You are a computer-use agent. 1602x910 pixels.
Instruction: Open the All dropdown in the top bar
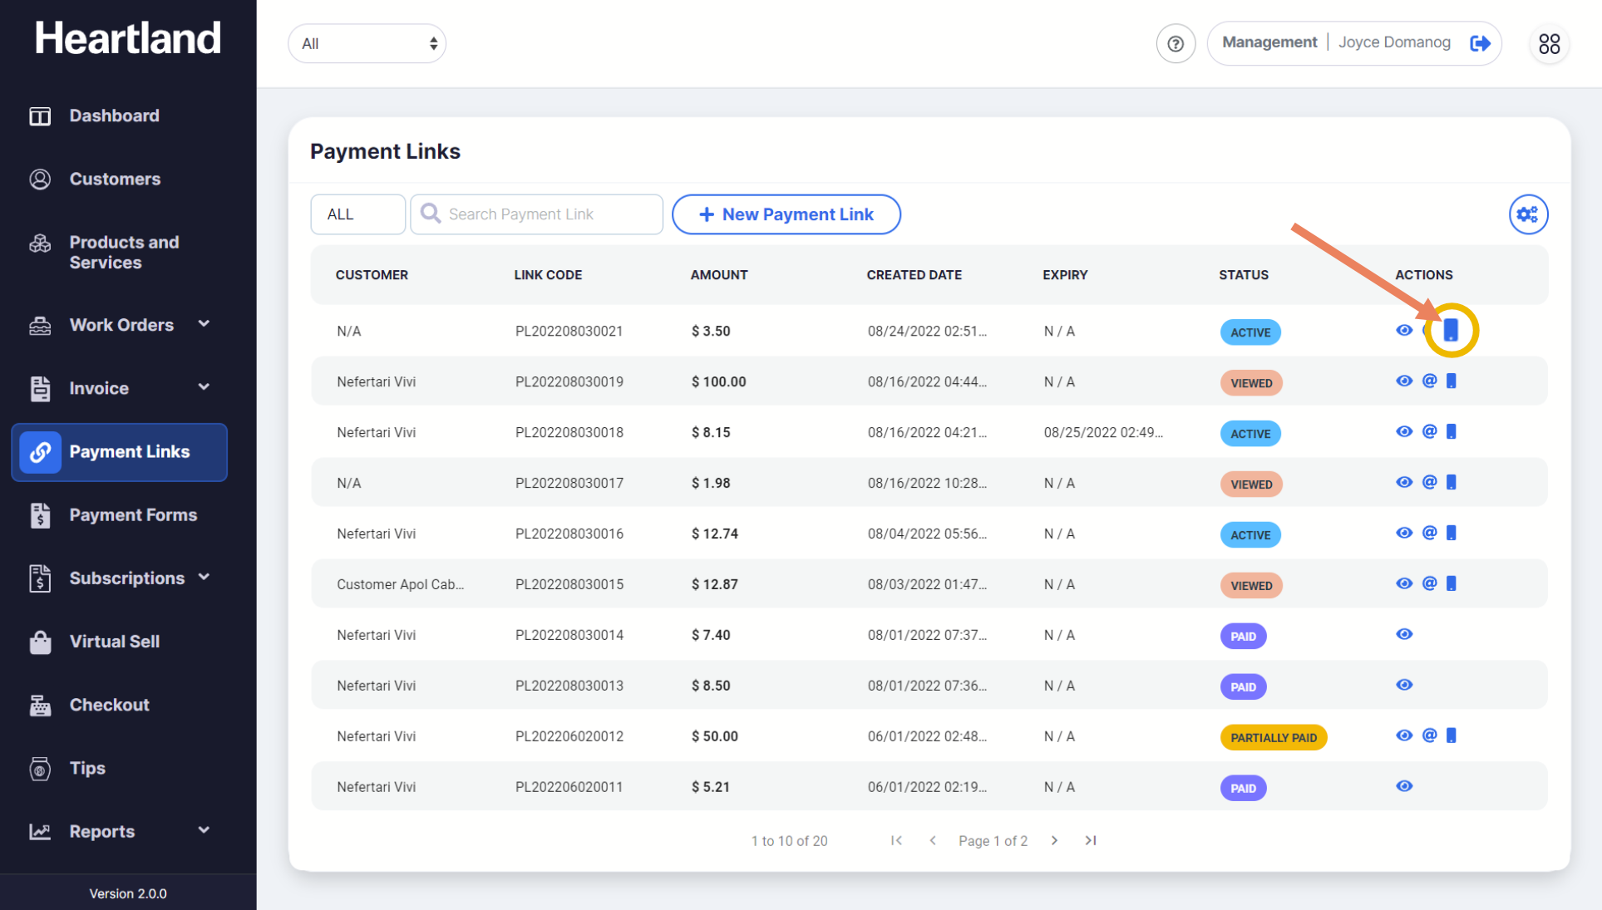click(x=367, y=43)
